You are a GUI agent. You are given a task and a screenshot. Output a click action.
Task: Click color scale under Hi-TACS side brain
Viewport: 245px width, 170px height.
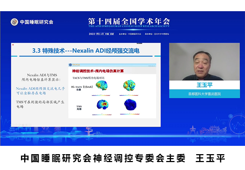pos(101,95)
